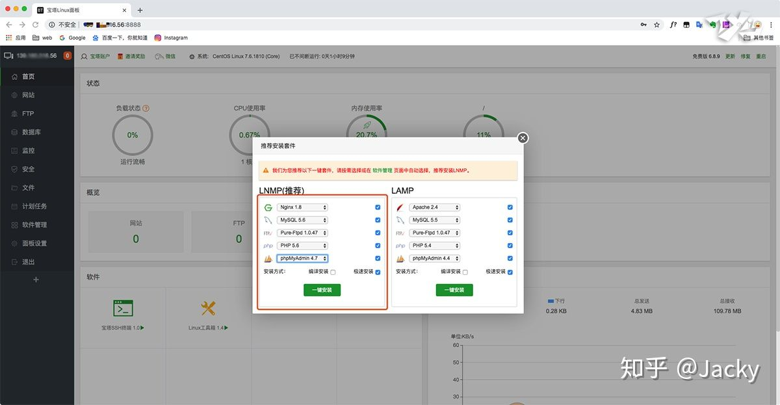Open the LAMP Pure-Ftpd 1.0.47 dropdown
The height and width of the screenshot is (405, 780).
(x=435, y=233)
